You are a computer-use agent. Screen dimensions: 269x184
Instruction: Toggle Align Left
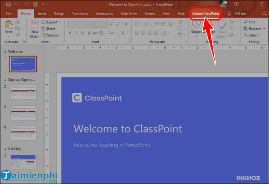coord(137,33)
